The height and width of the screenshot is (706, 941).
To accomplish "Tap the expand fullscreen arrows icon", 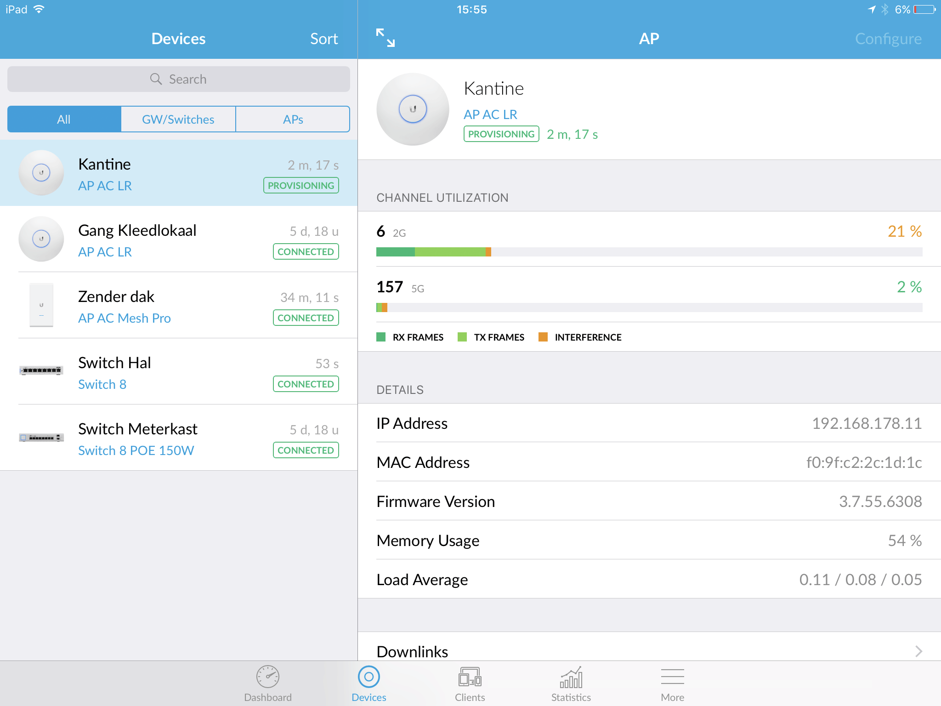I will click(x=385, y=38).
